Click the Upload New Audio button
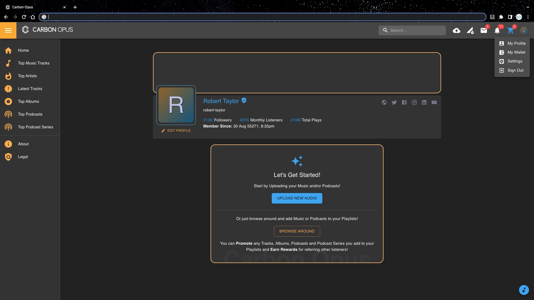 [297, 198]
